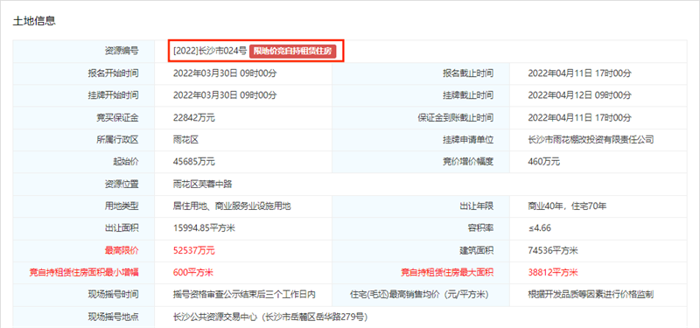Click the red 最高限价 label
The image size is (700, 328).
tap(122, 250)
